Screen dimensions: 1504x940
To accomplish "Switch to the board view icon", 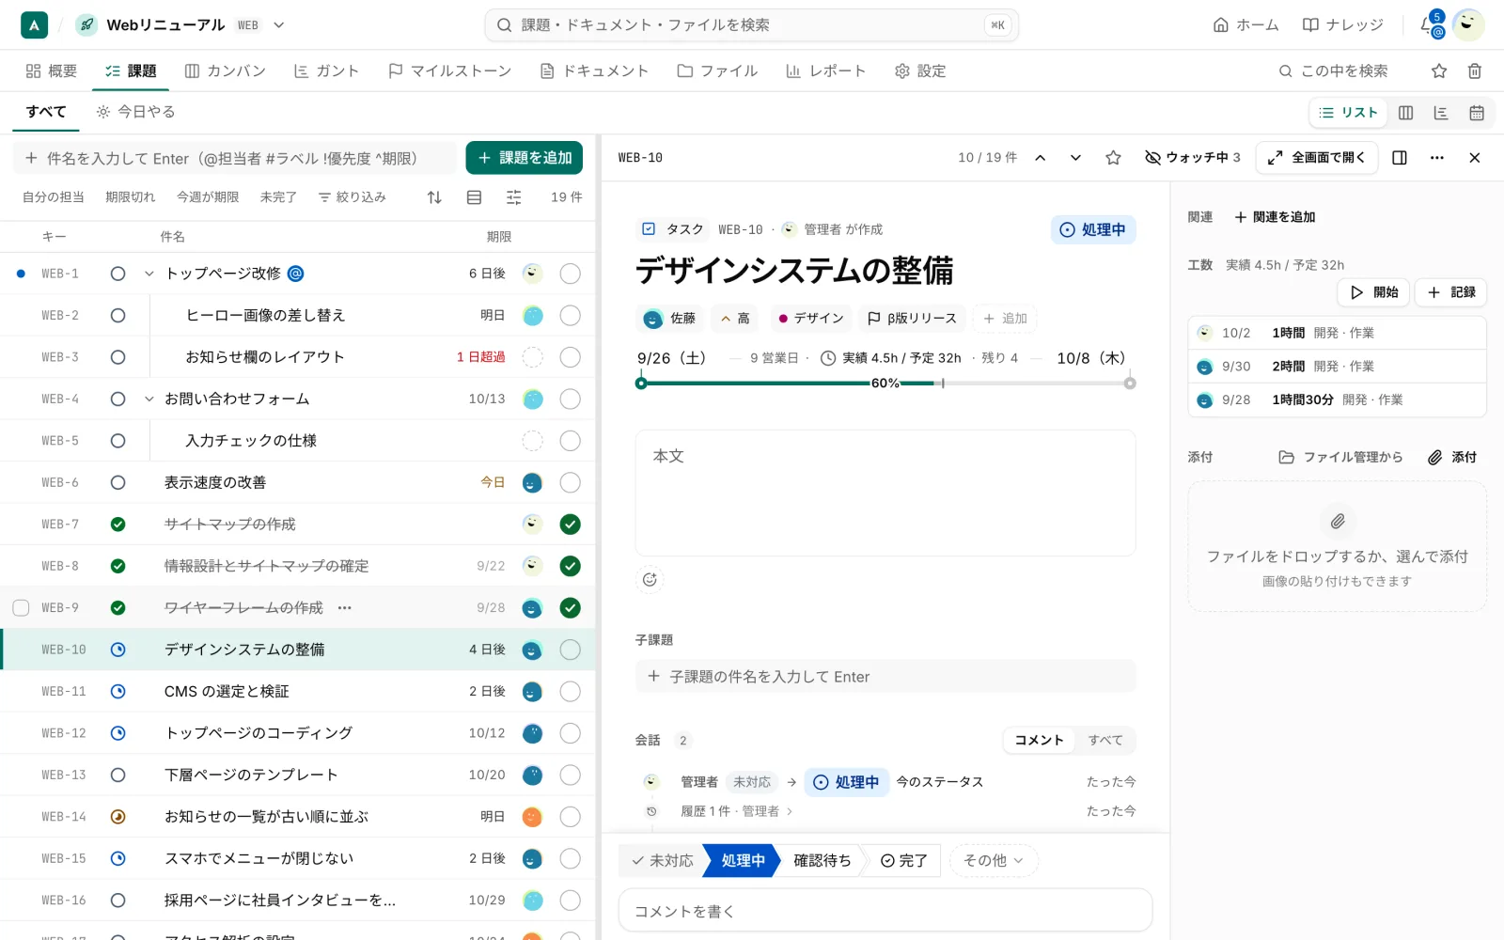I will point(1406,113).
